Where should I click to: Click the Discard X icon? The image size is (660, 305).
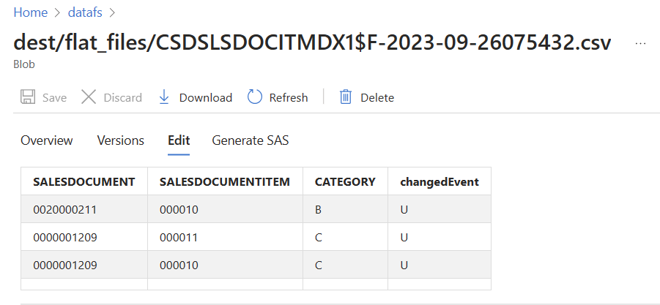(89, 97)
